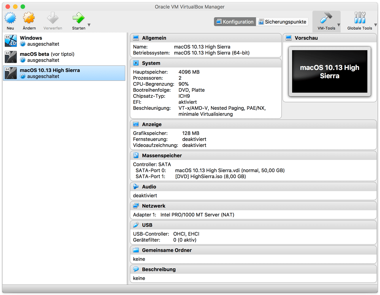Switch to the Konfiguration tab
380x295 pixels.
click(235, 22)
